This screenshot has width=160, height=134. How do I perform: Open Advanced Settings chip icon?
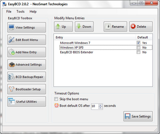(12, 64)
